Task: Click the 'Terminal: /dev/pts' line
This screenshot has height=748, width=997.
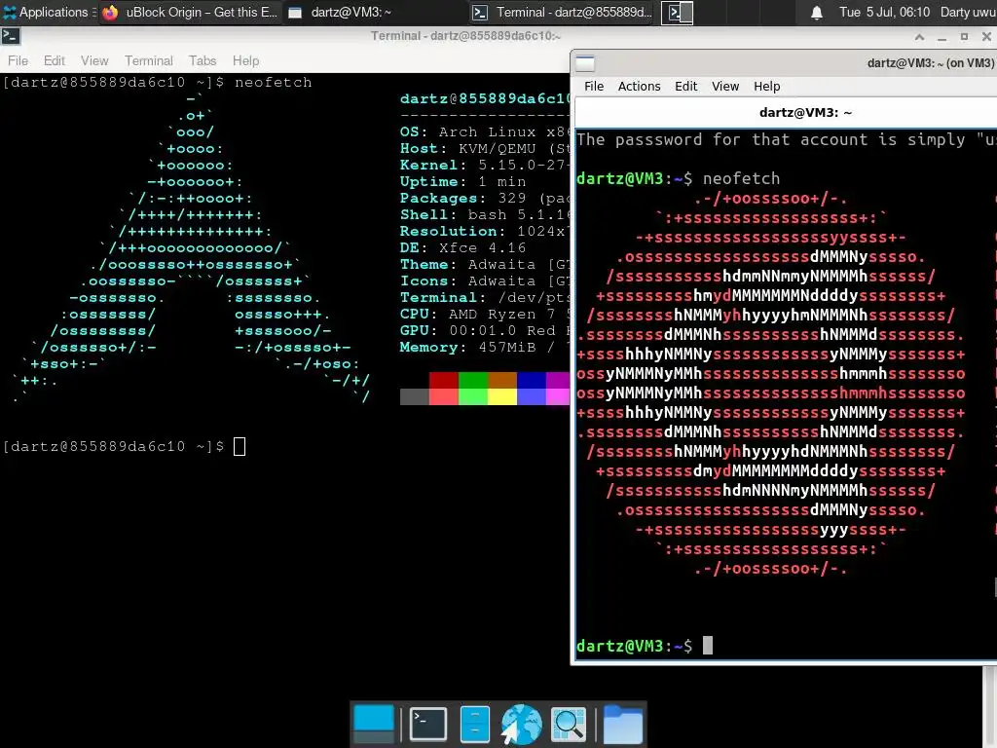Action: tap(485, 297)
